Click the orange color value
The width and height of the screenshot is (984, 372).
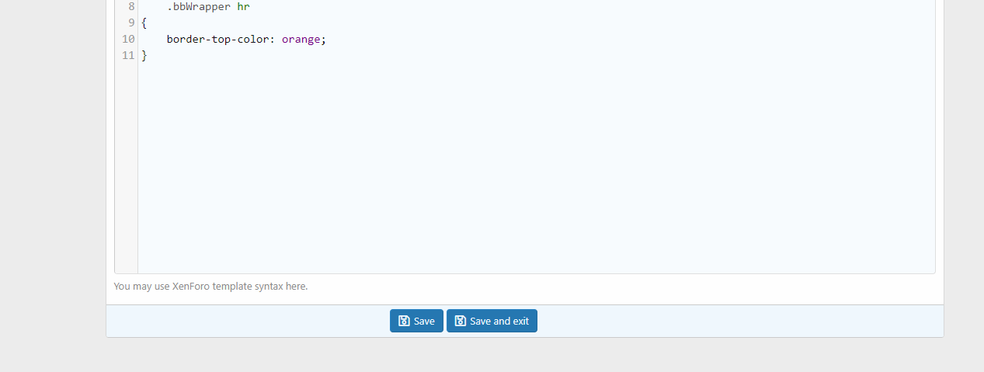tap(301, 39)
